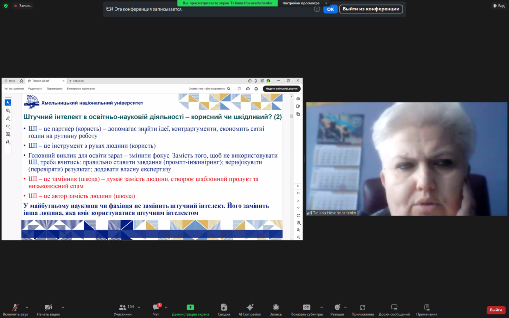
Task: Unmute microphone with Включить звук button
Action: (15, 308)
